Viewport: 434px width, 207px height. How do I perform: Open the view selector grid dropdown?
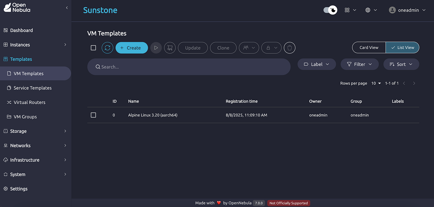point(351,10)
